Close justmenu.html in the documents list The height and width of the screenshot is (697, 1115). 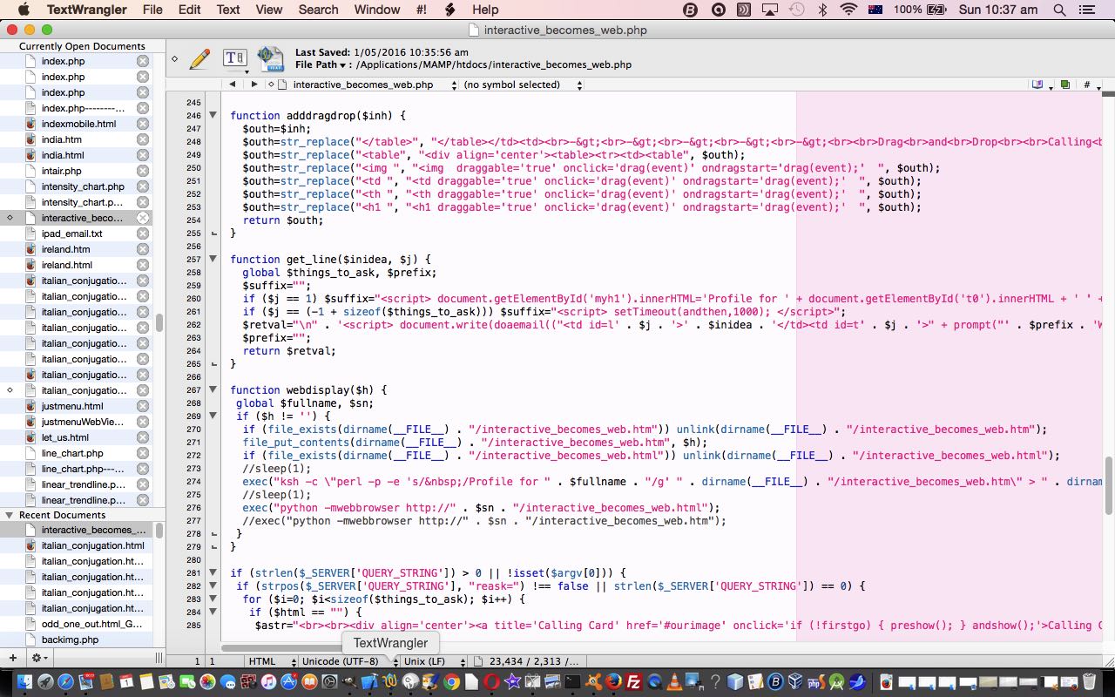coord(143,406)
